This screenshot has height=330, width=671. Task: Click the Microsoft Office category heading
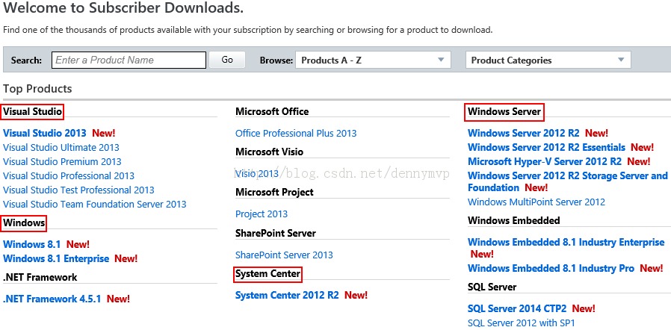click(272, 111)
